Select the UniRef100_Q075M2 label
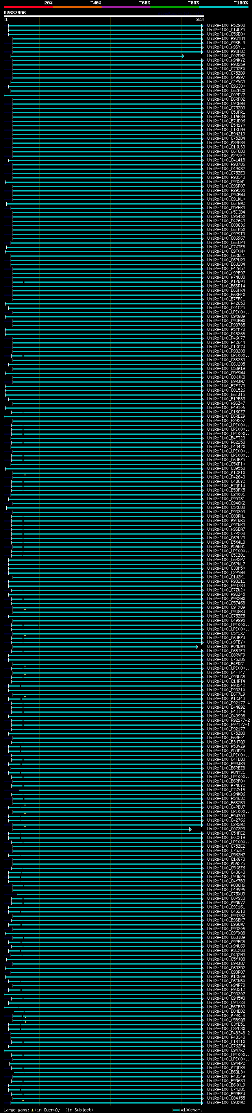Screen dimensions: 252x1113 (226, 56)
